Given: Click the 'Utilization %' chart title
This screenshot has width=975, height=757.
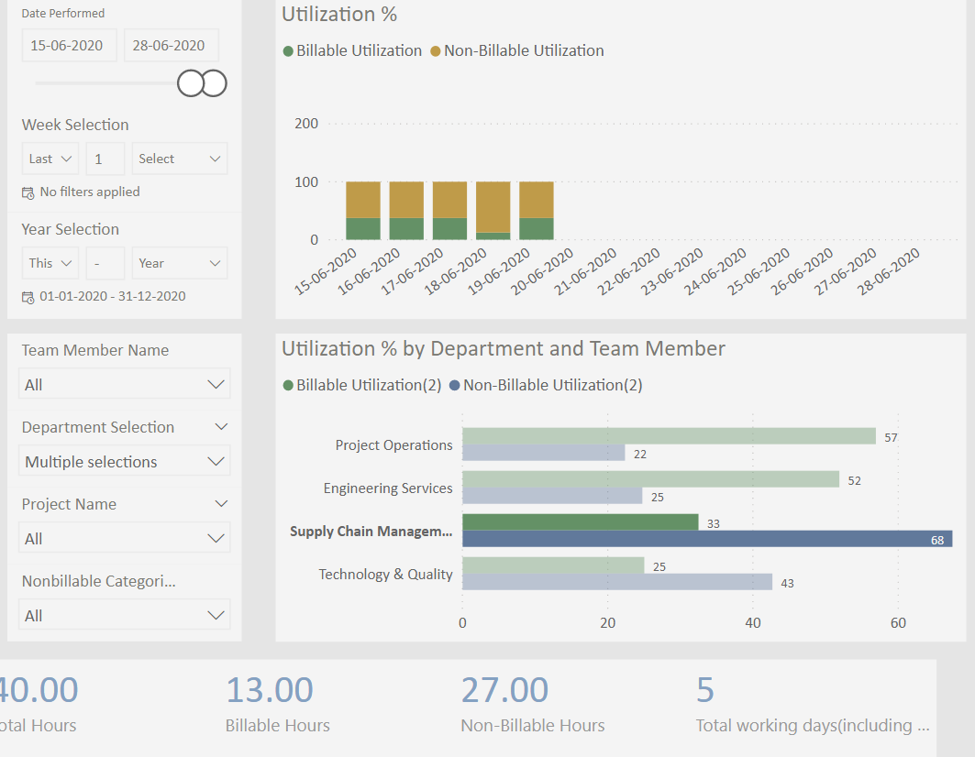Looking at the screenshot, I should (339, 14).
